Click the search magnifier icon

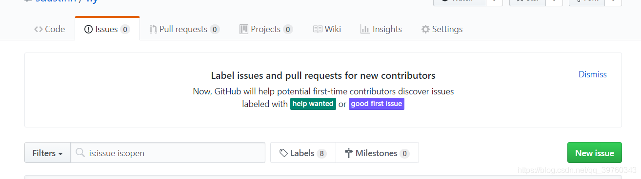80,153
